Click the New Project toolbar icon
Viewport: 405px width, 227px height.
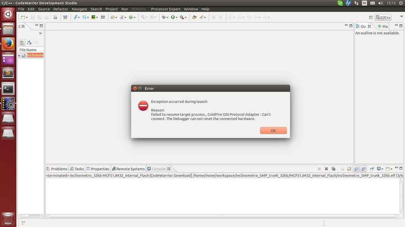(113, 17)
